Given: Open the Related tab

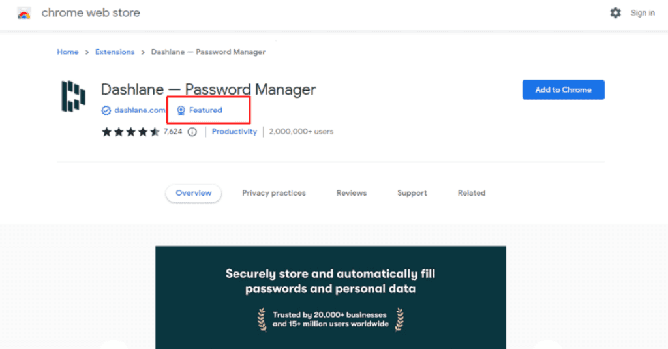Looking at the screenshot, I should coord(472,193).
